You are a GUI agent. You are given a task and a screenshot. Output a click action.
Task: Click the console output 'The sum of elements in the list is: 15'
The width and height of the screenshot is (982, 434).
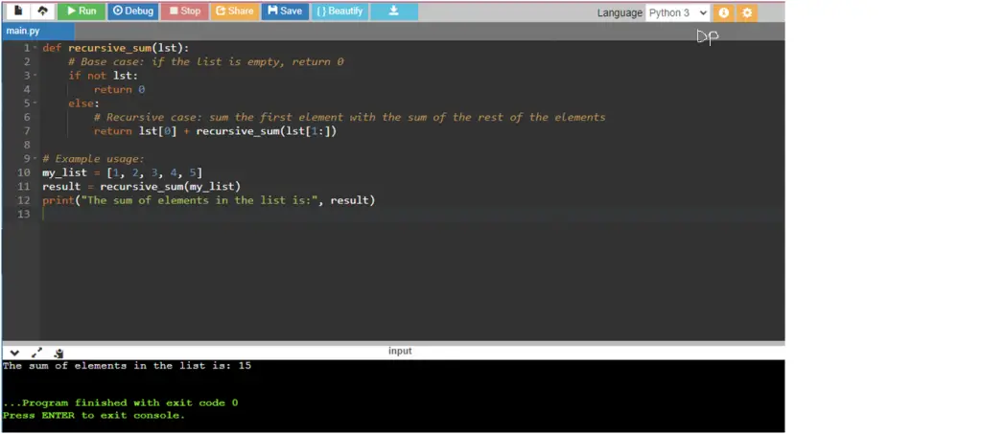pyautogui.click(x=128, y=366)
